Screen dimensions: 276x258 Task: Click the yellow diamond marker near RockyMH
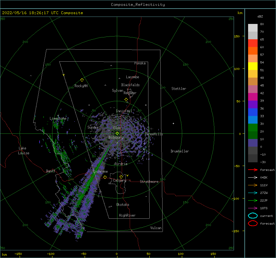[82, 80]
